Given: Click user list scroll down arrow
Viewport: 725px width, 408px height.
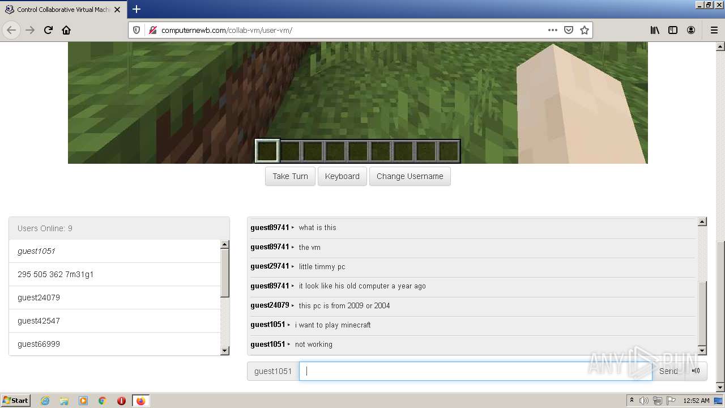Looking at the screenshot, I should (224, 351).
